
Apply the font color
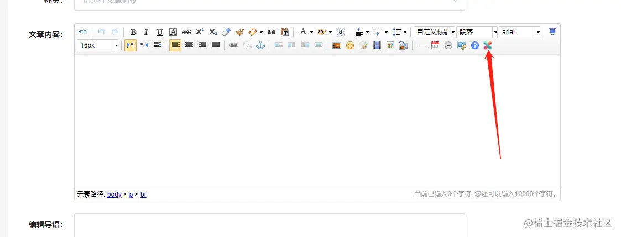[x=303, y=32]
